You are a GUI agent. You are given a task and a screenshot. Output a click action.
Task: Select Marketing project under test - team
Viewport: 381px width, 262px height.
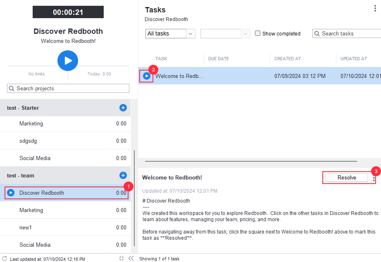click(x=65, y=210)
